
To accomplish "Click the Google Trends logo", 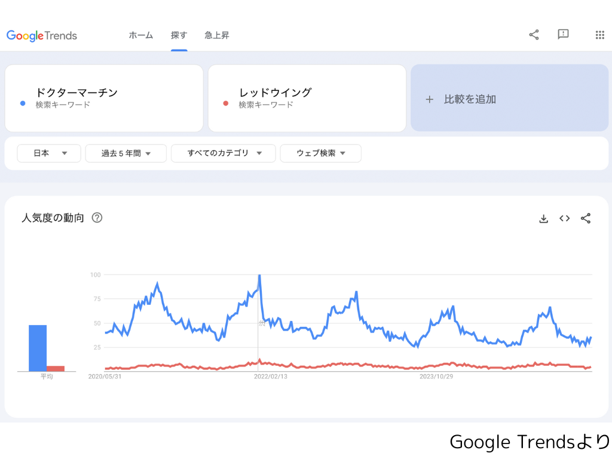I will [x=42, y=35].
